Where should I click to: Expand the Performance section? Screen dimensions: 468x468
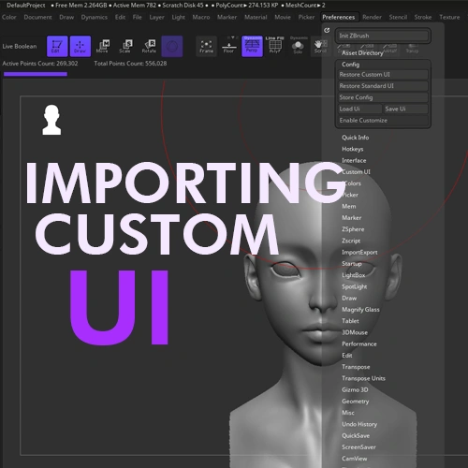[359, 344]
